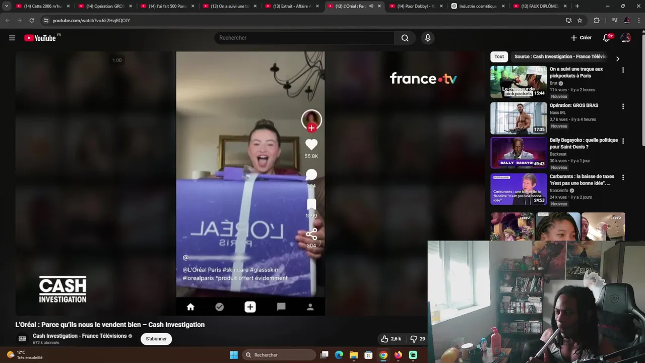Click the YouTube search input field

[x=304, y=38]
